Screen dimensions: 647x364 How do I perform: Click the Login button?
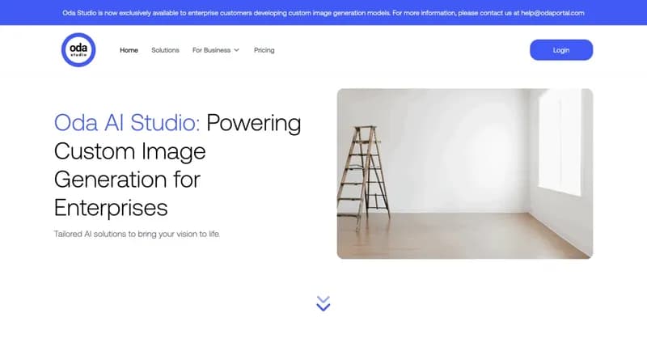[561, 50]
